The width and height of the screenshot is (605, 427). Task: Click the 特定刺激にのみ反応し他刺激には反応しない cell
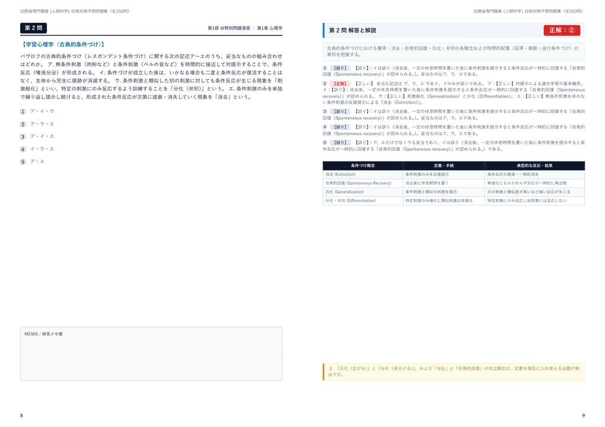coord(535,201)
